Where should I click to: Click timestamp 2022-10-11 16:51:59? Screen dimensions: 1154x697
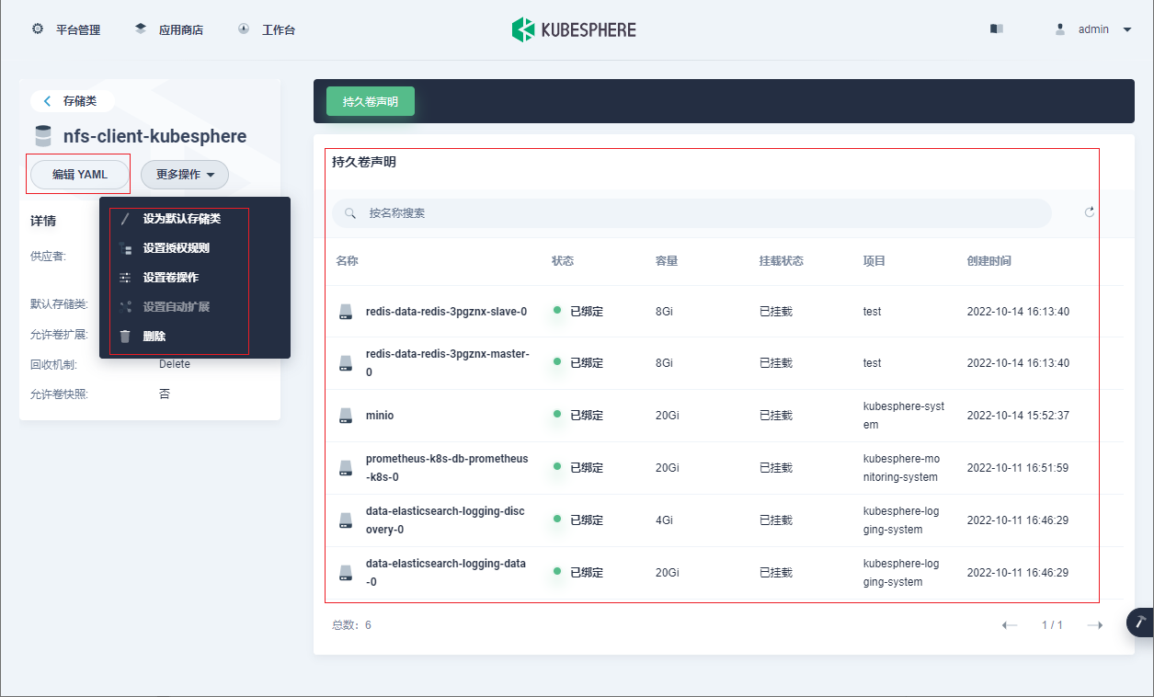[x=1018, y=468]
